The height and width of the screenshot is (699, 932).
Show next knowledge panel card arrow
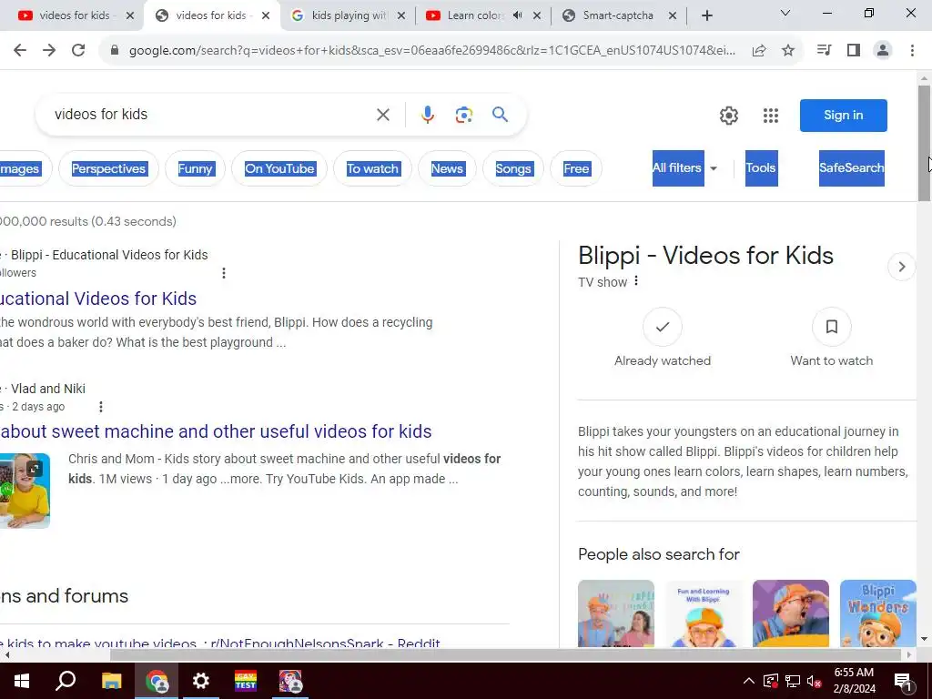(x=902, y=267)
